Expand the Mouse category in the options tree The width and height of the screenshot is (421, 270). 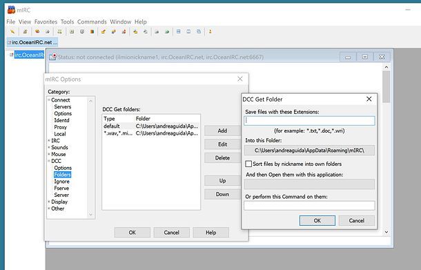pos(49,154)
